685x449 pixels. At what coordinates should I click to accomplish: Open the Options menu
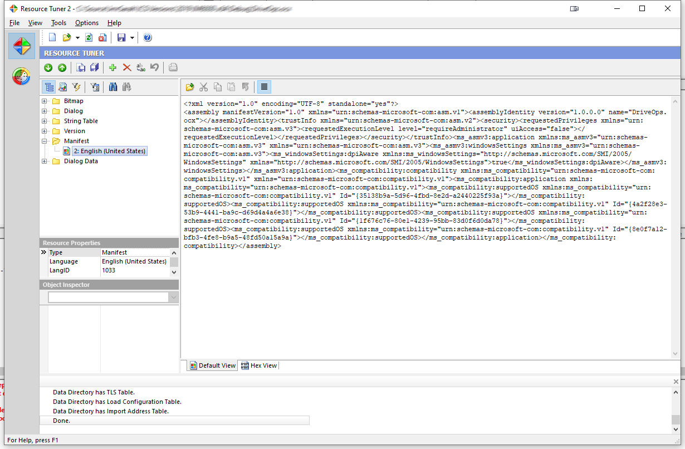(x=87, y=23)
